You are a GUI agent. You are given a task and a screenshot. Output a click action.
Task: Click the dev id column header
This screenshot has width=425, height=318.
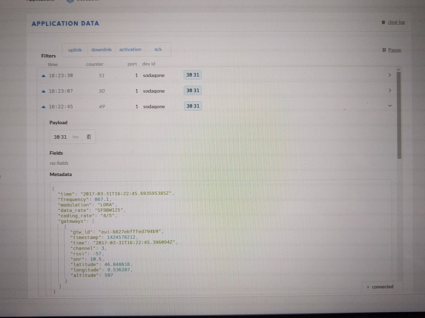point(149,64)
